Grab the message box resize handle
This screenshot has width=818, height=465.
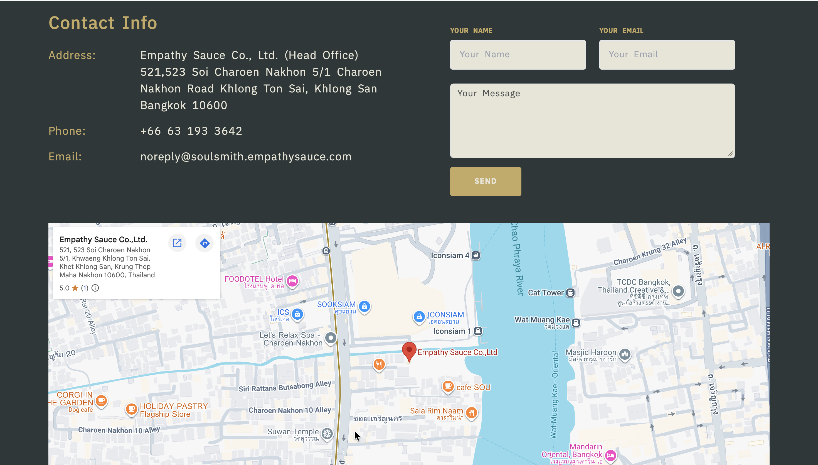click(x=730, y=154)
